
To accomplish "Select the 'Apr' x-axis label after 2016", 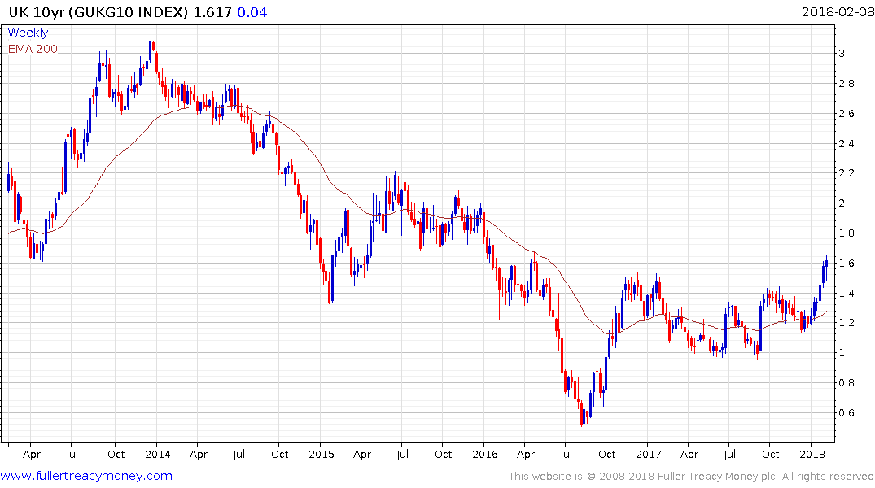I will click(x=526, y=455).
